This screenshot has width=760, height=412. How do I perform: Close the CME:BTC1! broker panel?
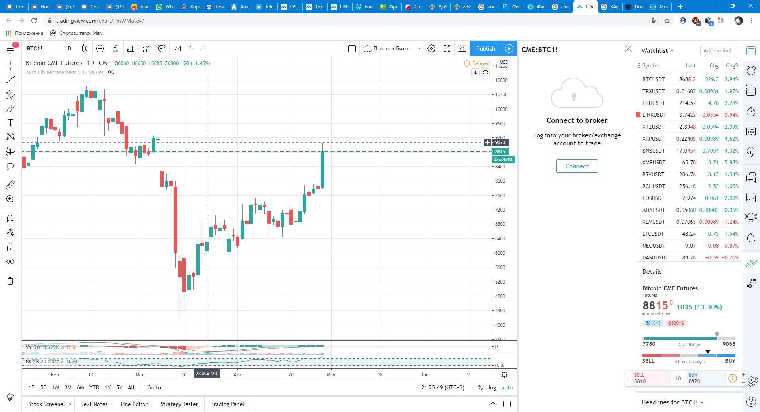click(628, 49)
